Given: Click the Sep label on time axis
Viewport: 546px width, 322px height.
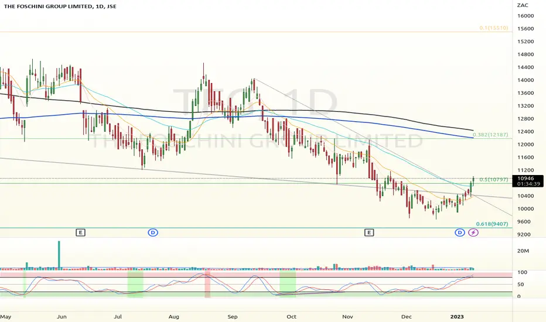Looking at the screenshot, I should point(232,317).
